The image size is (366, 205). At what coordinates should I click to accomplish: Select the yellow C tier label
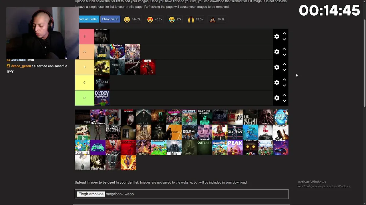coord(84,83)
